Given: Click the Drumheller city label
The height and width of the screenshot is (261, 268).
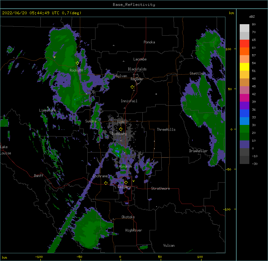Looking at the screenshot, I should coord(198,151).
